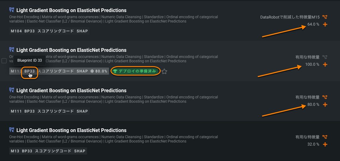The image size is (340, 161).
Task: Click the feature list icon in the M111 row
Action: 325,97
